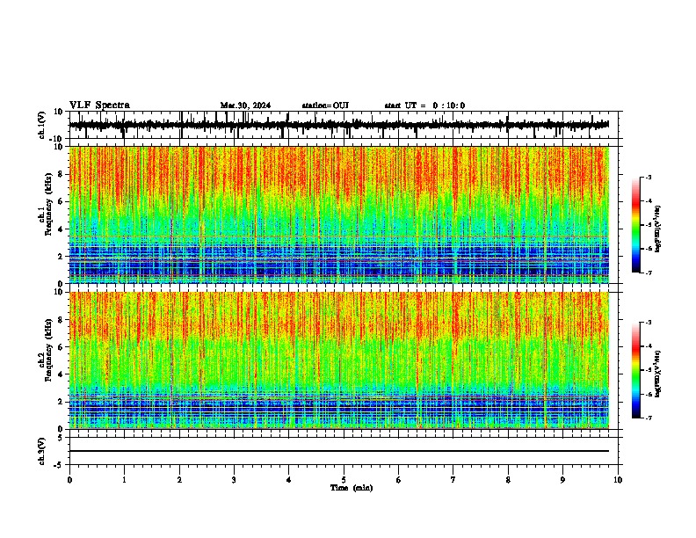Select the "start UT = 0 : 10: 0" text
Screen dimensions: 696x538
pyautogui.click(x=424, y=105)
